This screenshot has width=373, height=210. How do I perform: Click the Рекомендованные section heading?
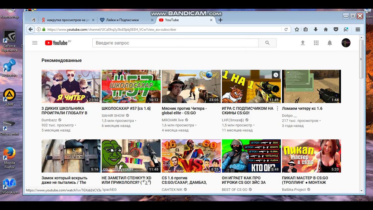[x=61, y=60]
